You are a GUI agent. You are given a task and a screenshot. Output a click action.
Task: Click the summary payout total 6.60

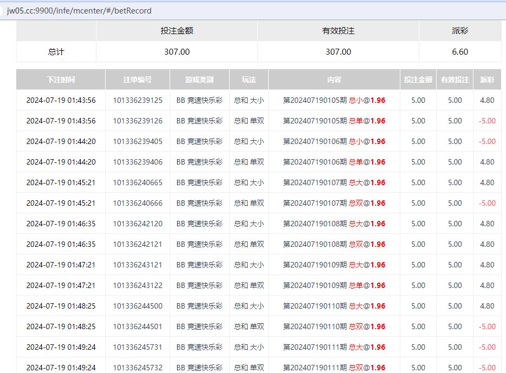tap(459, 52)
